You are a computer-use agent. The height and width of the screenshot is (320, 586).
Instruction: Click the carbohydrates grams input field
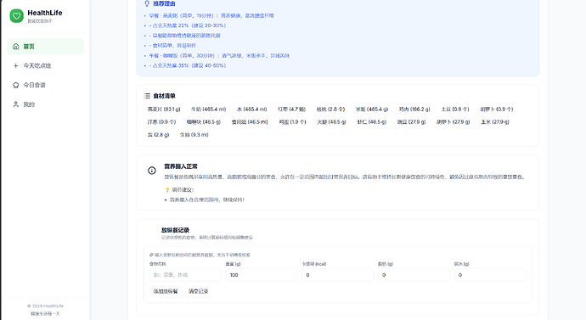coord(490,275)
